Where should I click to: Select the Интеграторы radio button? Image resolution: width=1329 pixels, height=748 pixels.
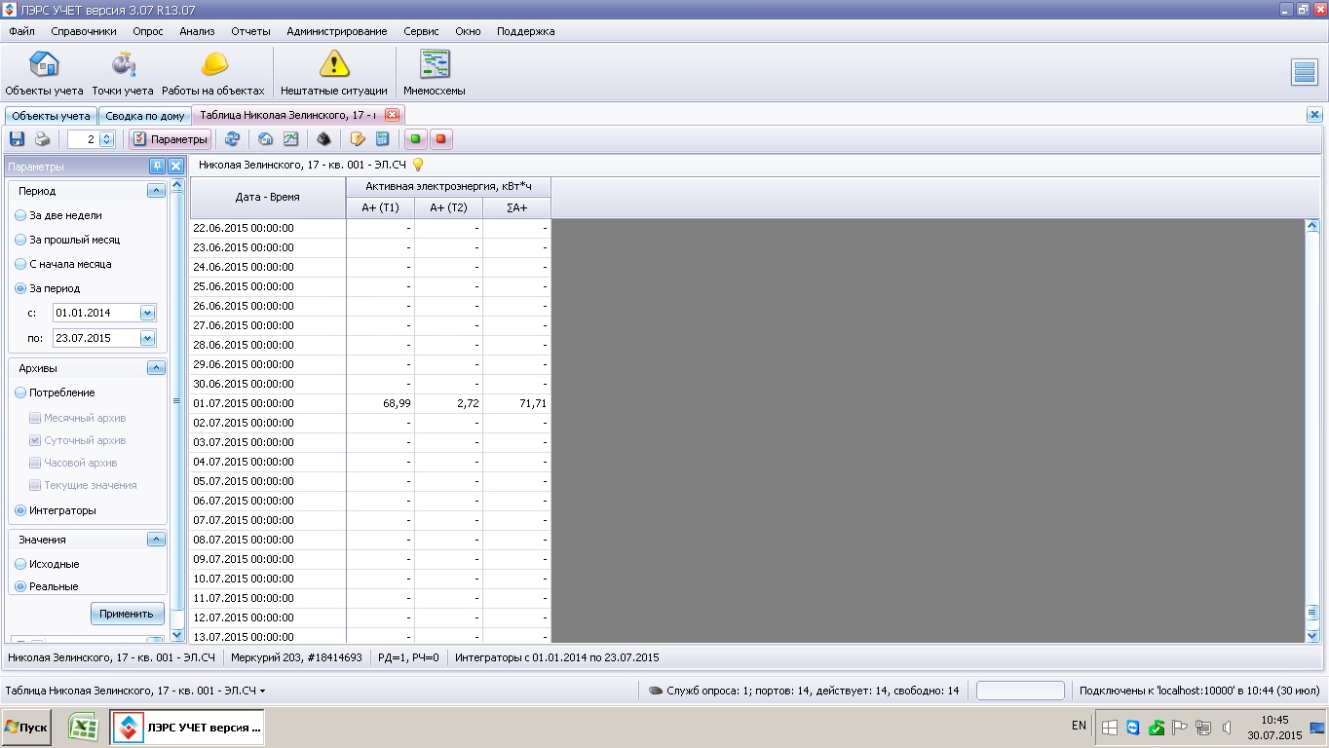(x=20, y=510)
